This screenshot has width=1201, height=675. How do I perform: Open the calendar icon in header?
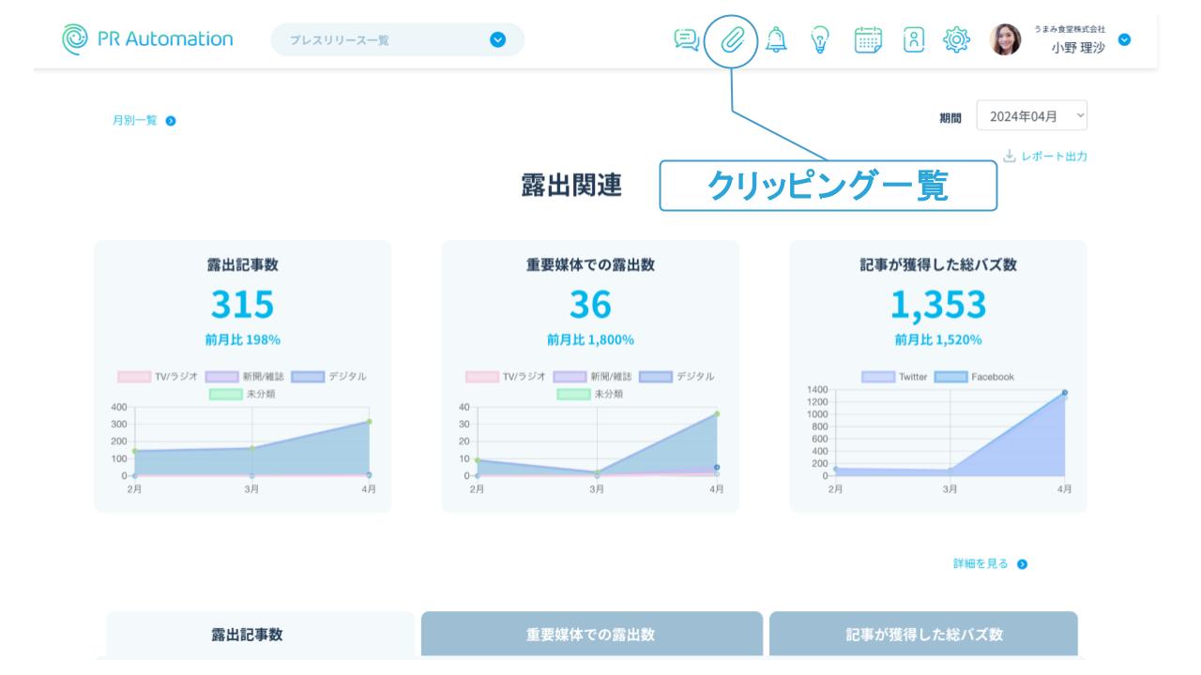click(x=867, y=39)
